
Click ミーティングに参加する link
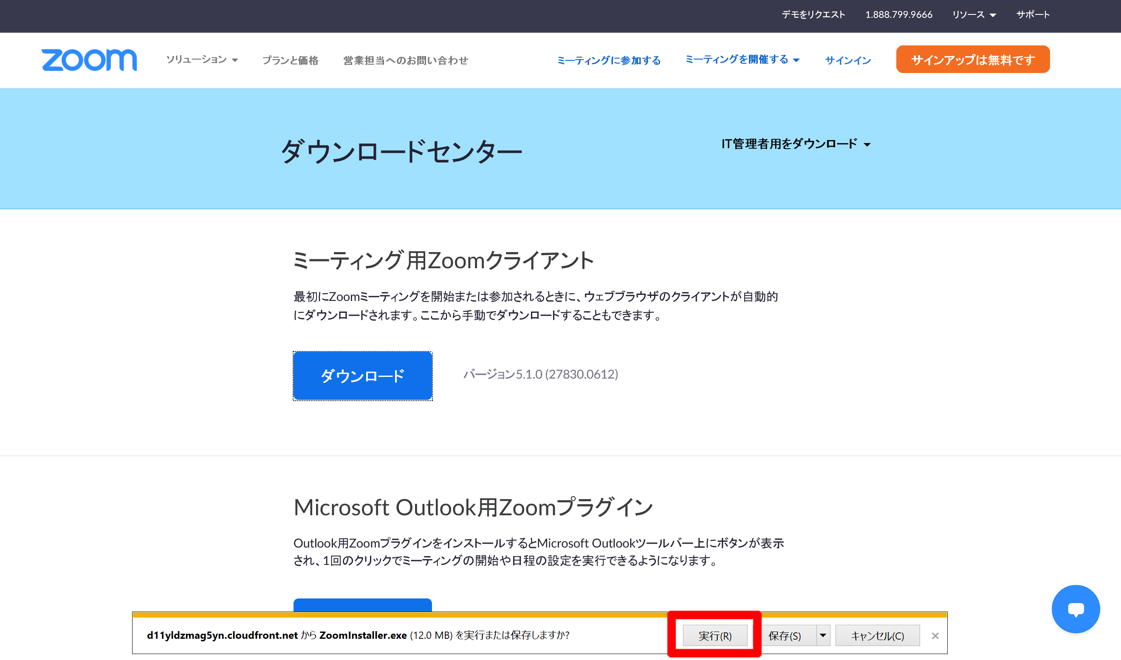coord(608,60)
